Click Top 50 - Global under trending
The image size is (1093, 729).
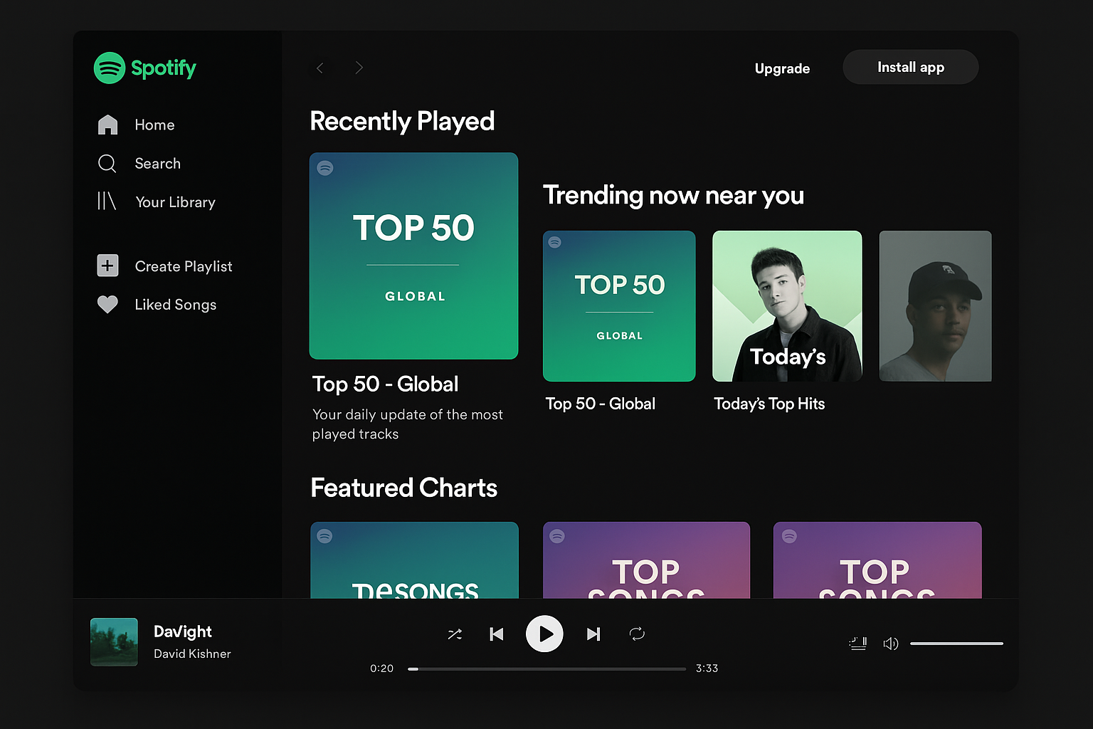[601, 404]
